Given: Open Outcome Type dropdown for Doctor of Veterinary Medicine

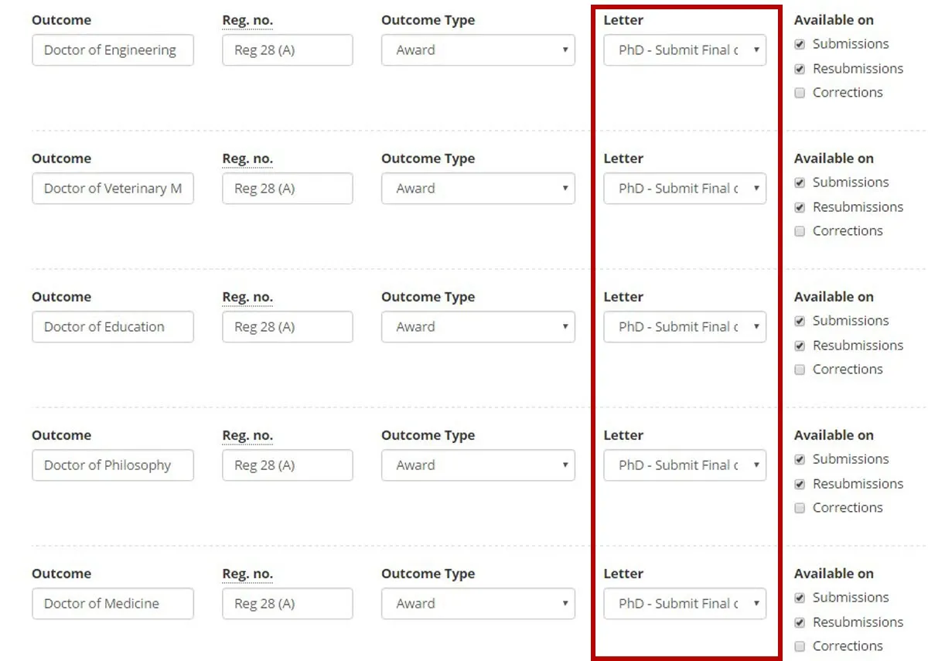Looking at the screenshot, I should point(477,188).
